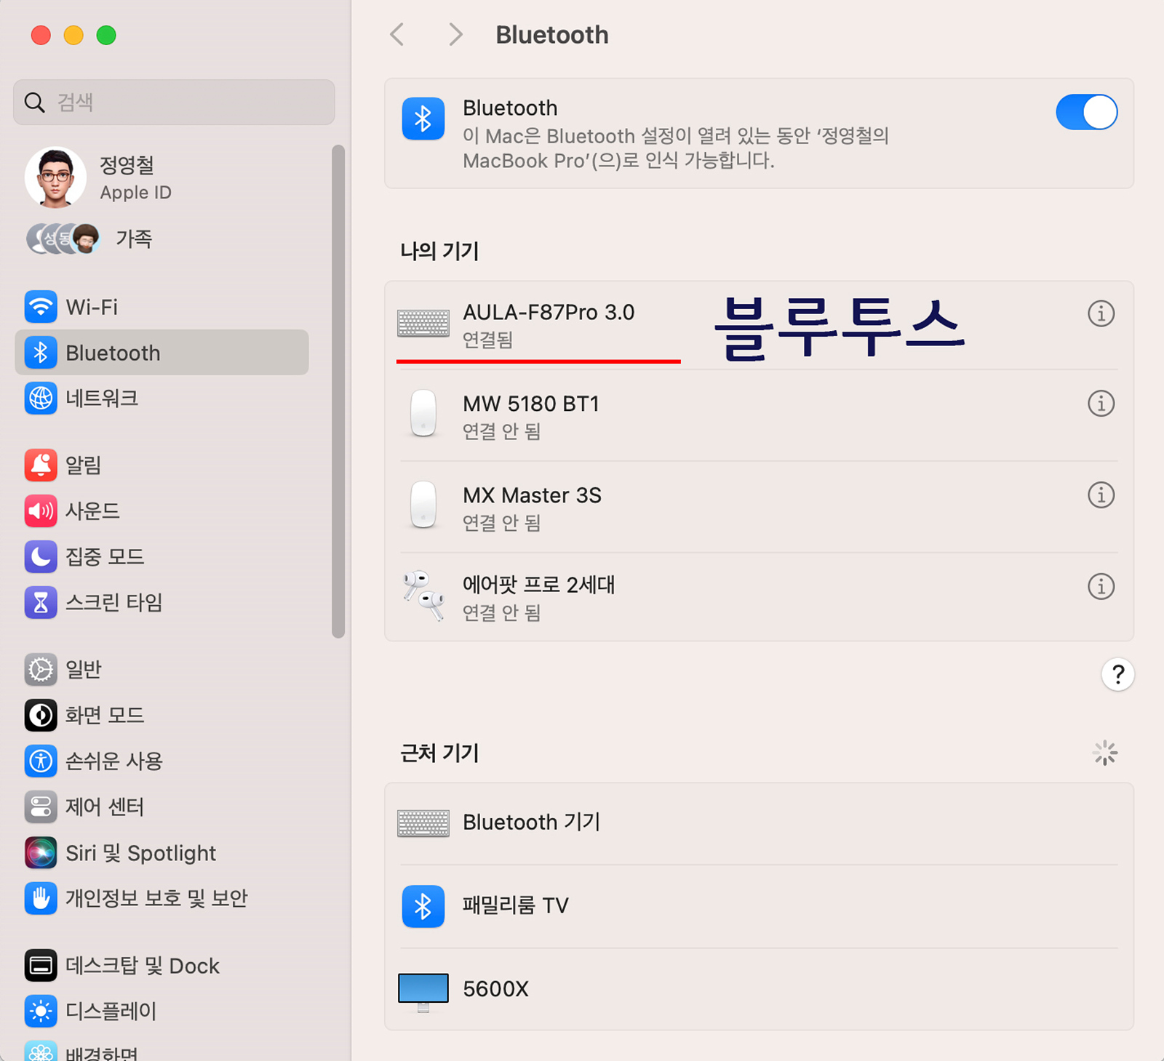
Task: Click the 네트워크 globe icon
Action: point(41,398)
